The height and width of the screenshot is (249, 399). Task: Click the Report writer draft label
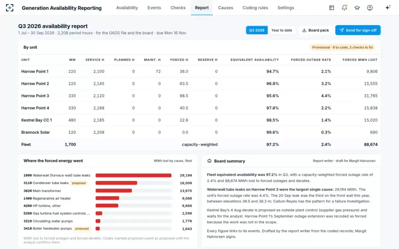coord(344,161)
